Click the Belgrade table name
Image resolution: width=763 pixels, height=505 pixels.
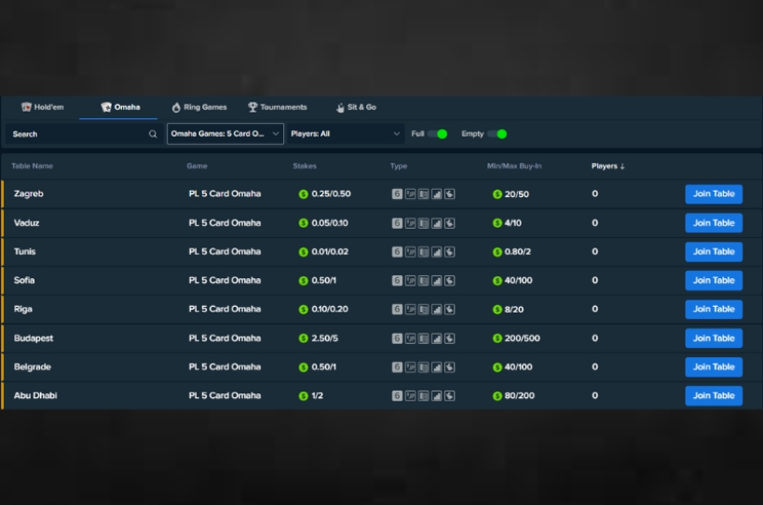[33, 367]
